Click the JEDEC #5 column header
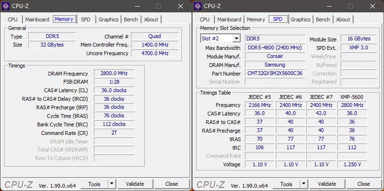 pyautogui.click(x=260, y=97)
